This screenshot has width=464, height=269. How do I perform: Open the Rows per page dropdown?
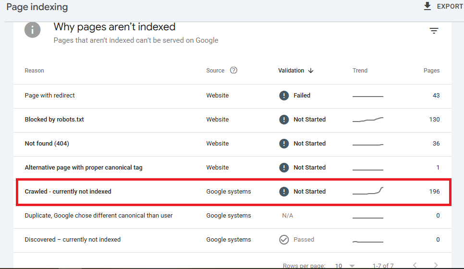click(x=345, y=266)
